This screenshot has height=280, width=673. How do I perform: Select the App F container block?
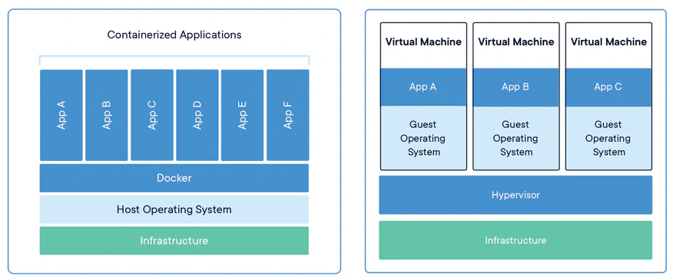[x=288, y=115]
